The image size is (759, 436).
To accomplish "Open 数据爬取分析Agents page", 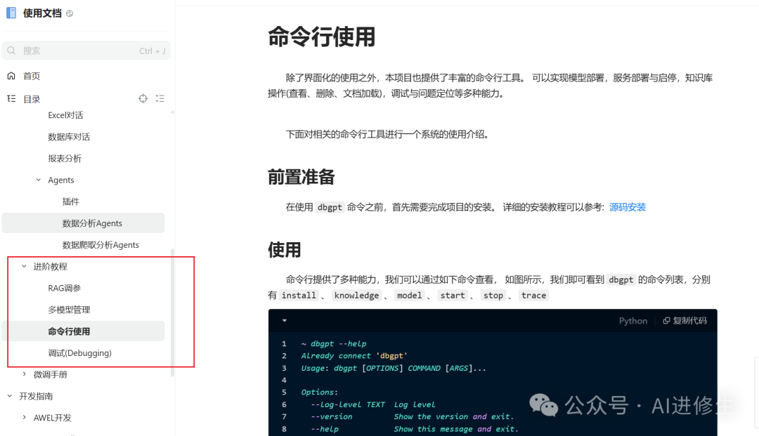I will click(x=100, y=245).
